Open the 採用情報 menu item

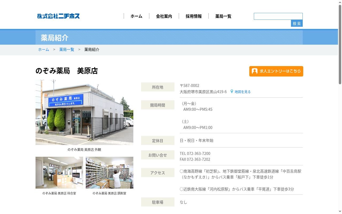pos(194,16)
